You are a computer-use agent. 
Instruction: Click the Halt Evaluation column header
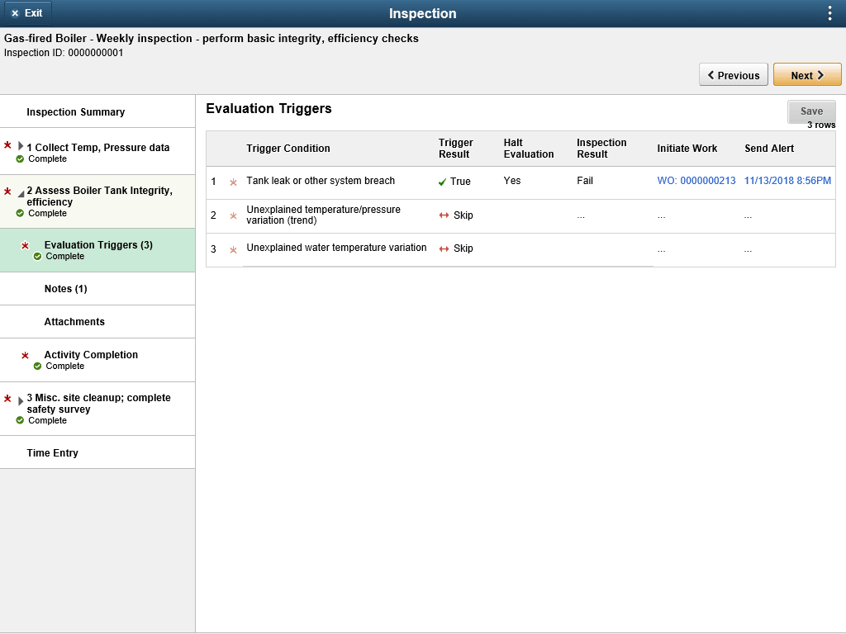pos(528,149)
